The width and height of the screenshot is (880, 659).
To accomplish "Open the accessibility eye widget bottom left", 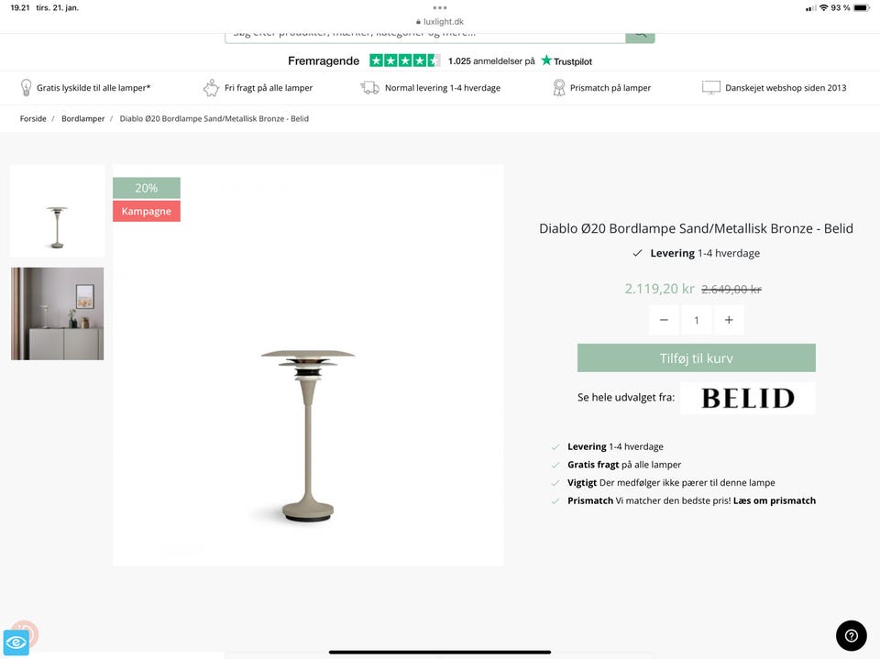I will tap(16, 643).
